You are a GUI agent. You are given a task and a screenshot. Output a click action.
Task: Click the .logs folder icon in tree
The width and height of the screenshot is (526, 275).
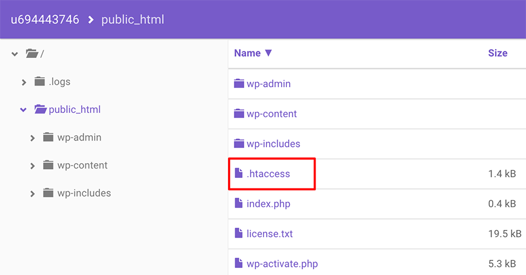pos(40,82)
